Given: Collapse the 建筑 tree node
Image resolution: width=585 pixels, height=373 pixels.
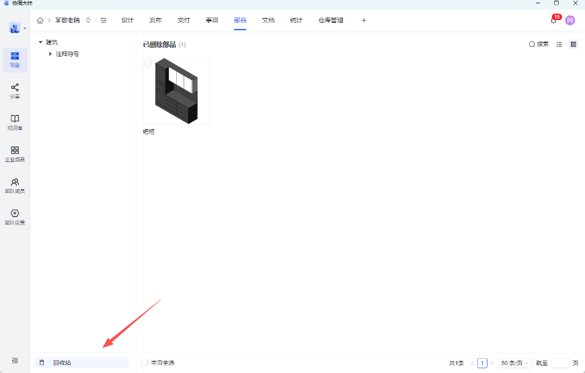Looking at the screenshot, I should click(40, 42).
